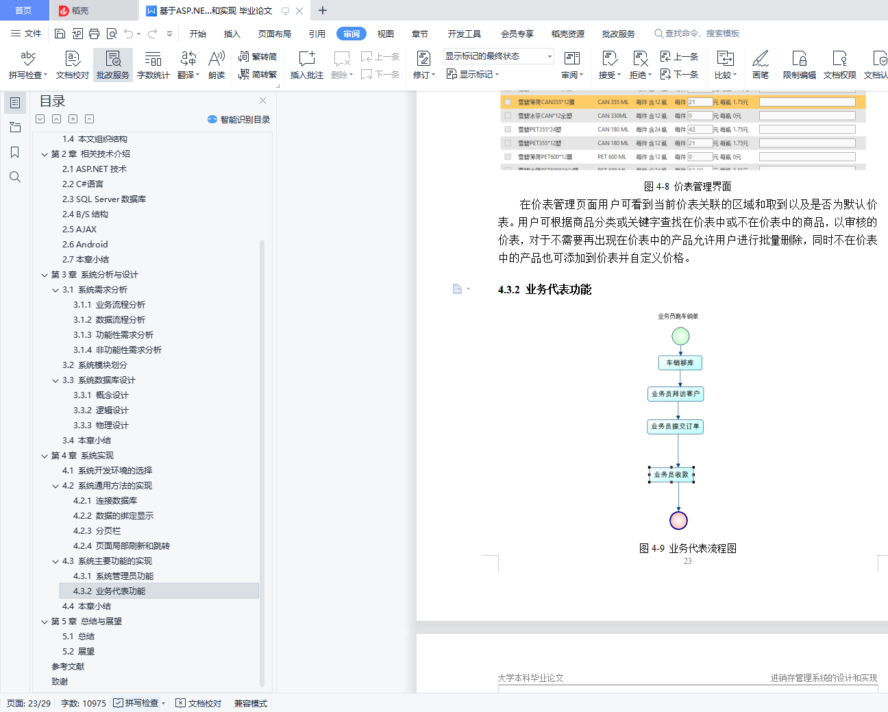Switch to the 引用 ribbon tab

click(317, 34)
